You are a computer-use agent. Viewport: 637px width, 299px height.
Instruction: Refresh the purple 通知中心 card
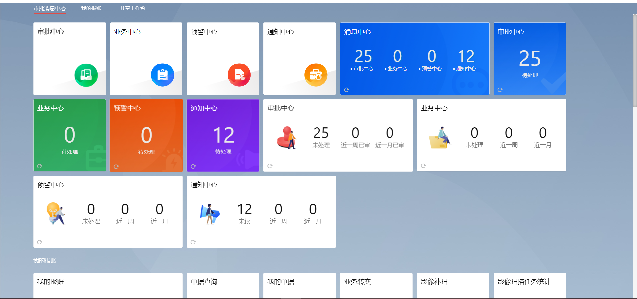click(193, 166)
